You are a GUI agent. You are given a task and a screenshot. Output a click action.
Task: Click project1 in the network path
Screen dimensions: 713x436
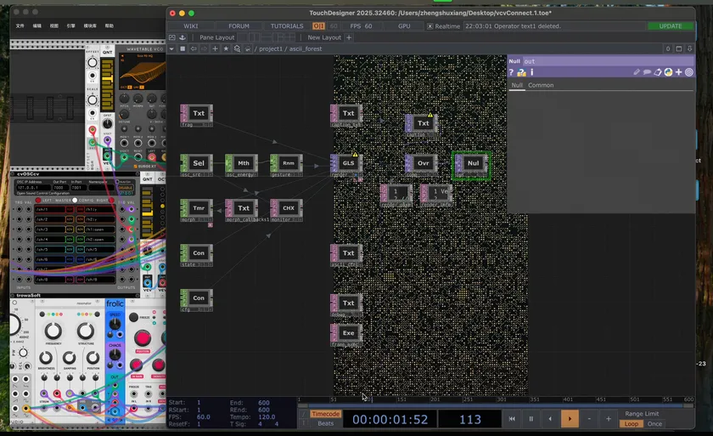[271, 48]
